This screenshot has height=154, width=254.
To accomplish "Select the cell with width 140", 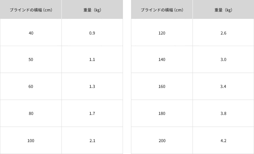I will (x=162, y=59).
